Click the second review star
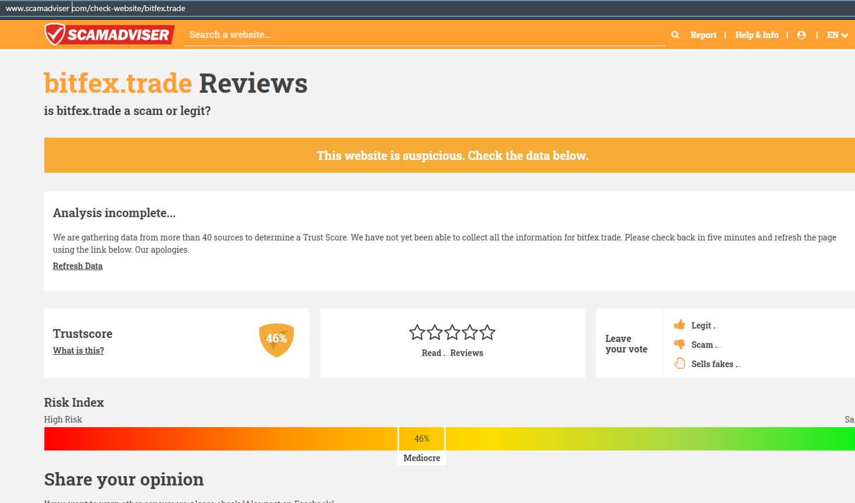This screenshot has width=855, height=503. pos(435,333)
